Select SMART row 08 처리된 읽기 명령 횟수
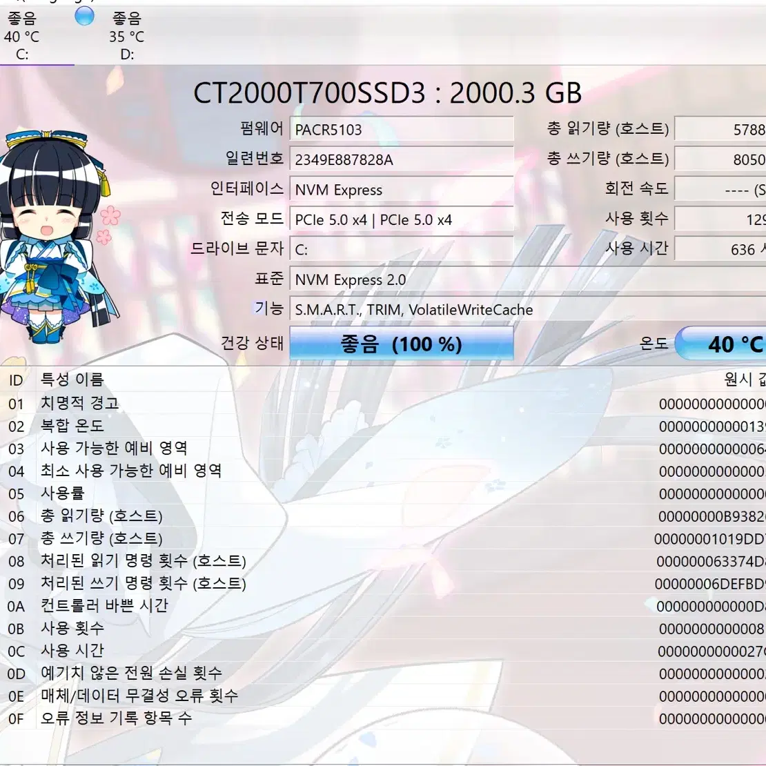Viewport: 766px width, 766px height. 383,561
